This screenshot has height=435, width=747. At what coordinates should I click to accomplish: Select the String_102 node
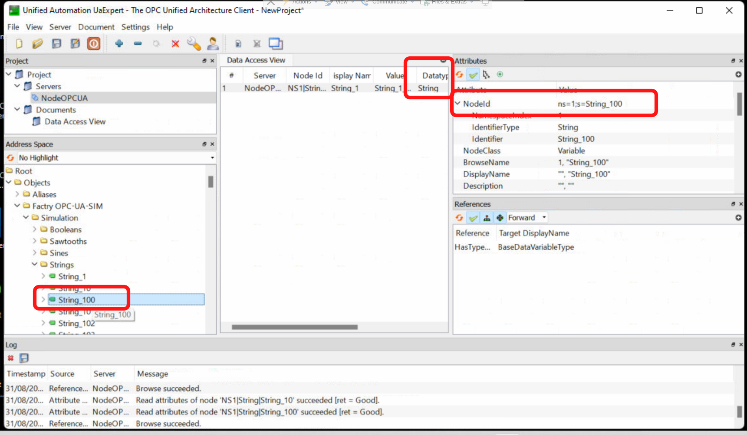click(76, 324)
